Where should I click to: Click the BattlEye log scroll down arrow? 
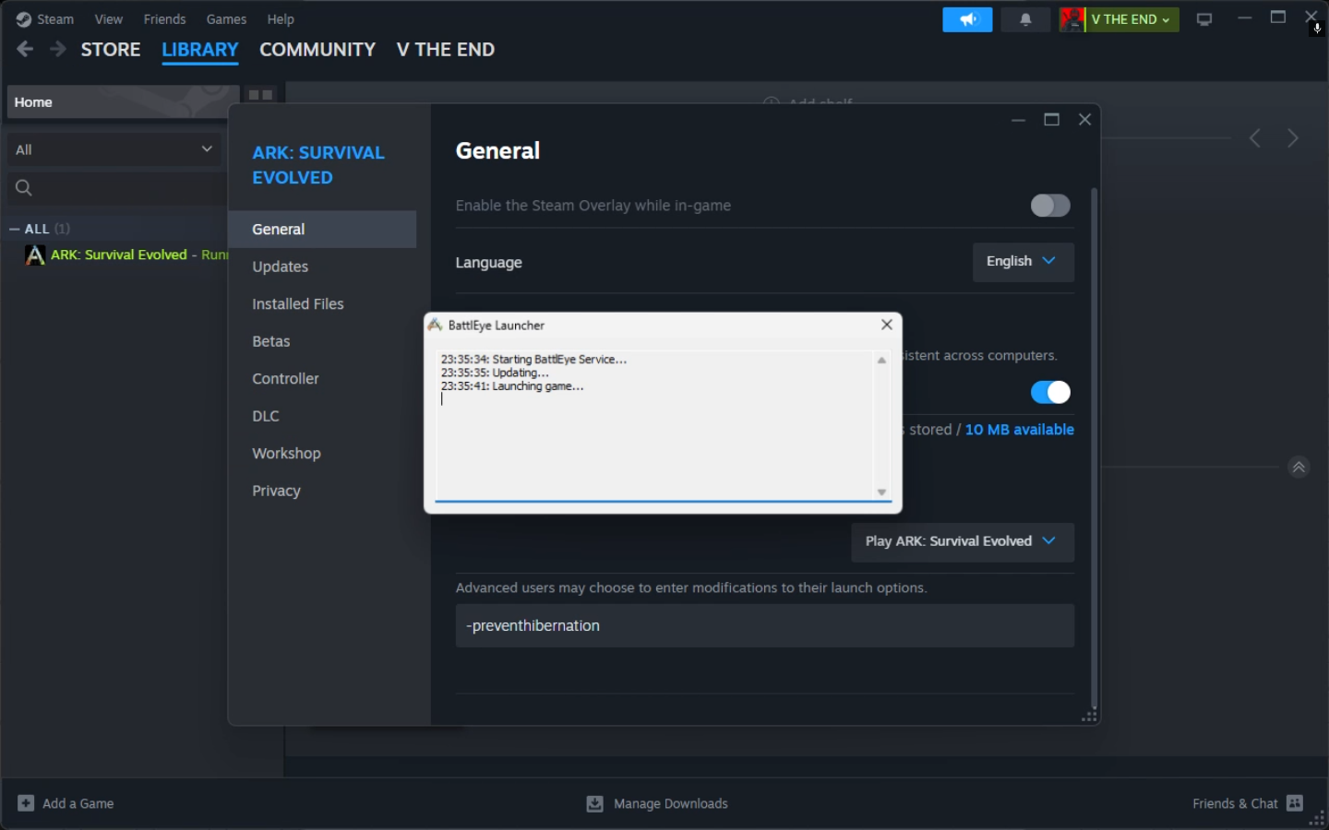(881, 492)
